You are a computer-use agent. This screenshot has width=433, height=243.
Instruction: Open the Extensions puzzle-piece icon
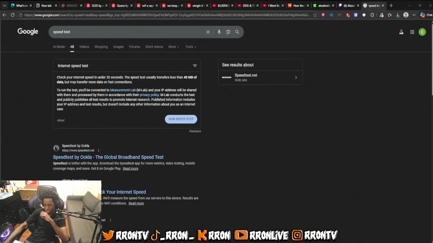click(x=372, y=15)
